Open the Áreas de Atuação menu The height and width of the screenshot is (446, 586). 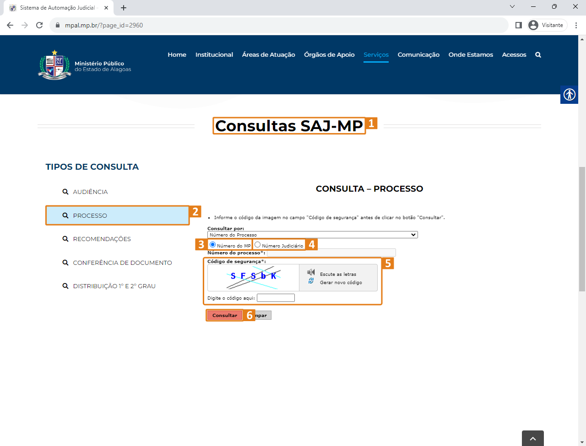click(269, 55)
